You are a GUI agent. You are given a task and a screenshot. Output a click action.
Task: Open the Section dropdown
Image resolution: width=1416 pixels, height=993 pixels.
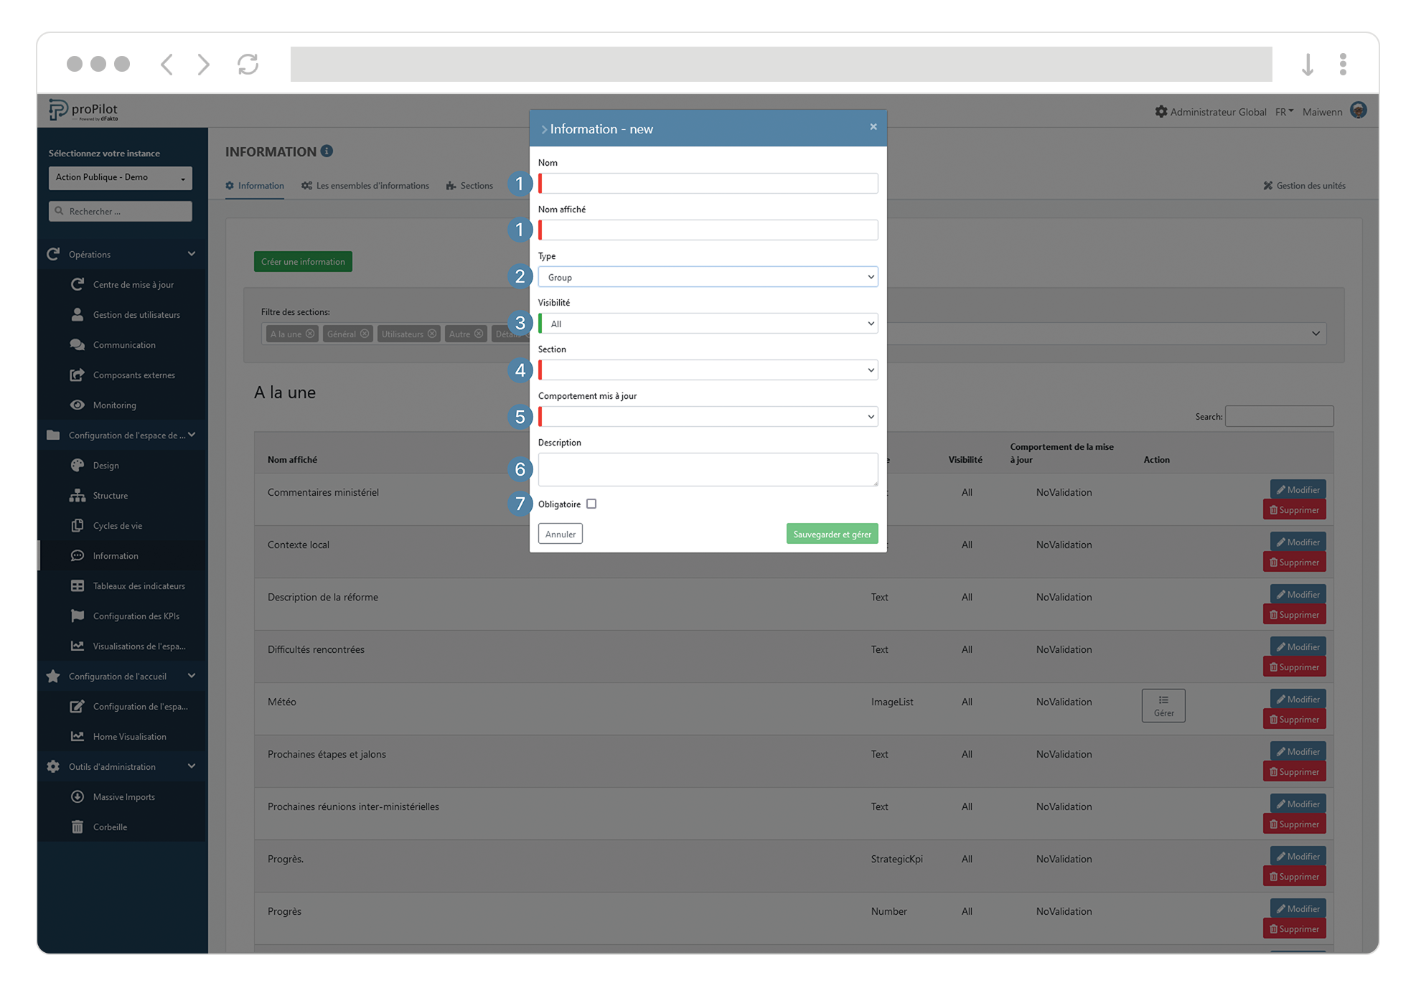708,370
